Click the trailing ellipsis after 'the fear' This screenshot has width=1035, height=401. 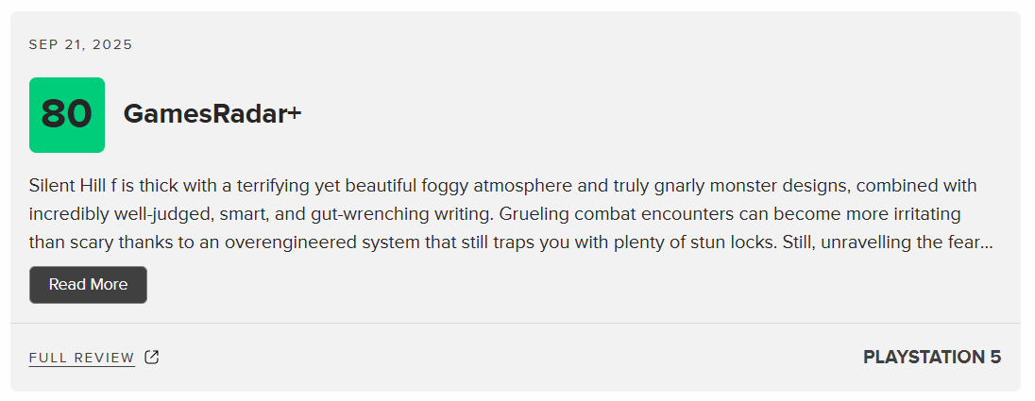pos(988,242)
